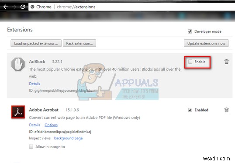Click the Extensions page heading
The height and width of the screenshot is (163, 235).
20,30
